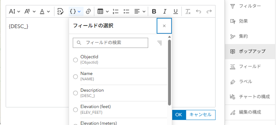Insert a numbered list

click(116, 11)
